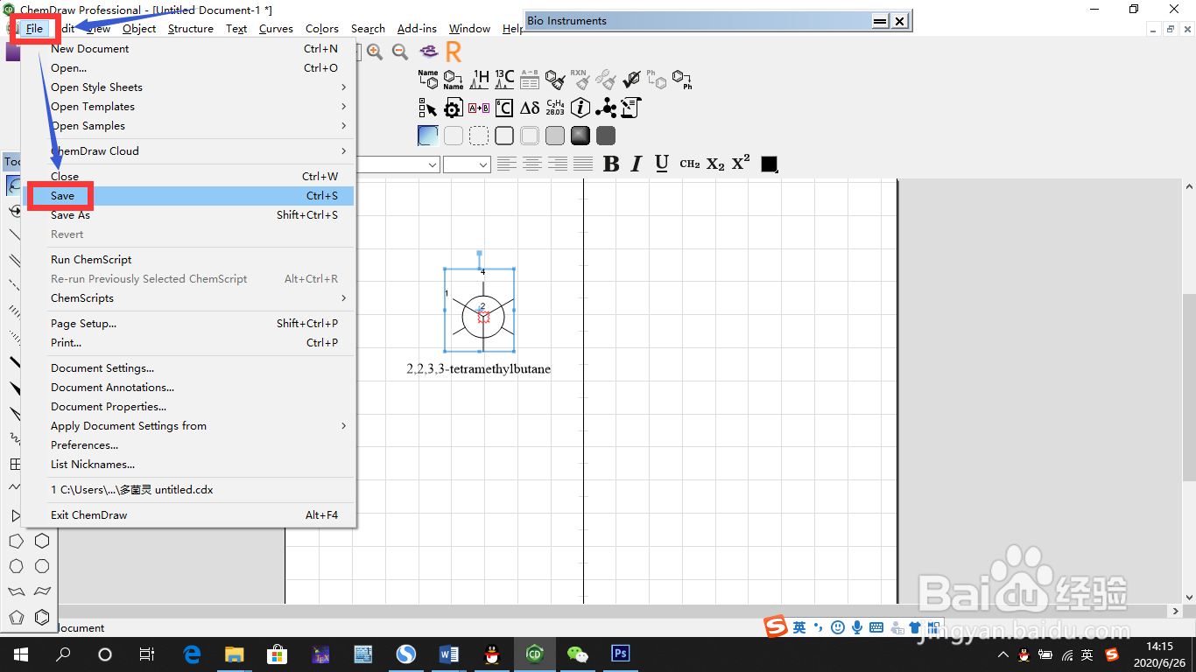The width and height of the screenshot is (1196, 672).
Task: Select the dark gray filled frame swatch
Action: [606, 136]
